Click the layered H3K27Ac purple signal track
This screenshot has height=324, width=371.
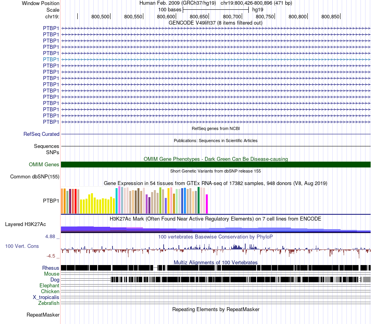tap(216, 230)
